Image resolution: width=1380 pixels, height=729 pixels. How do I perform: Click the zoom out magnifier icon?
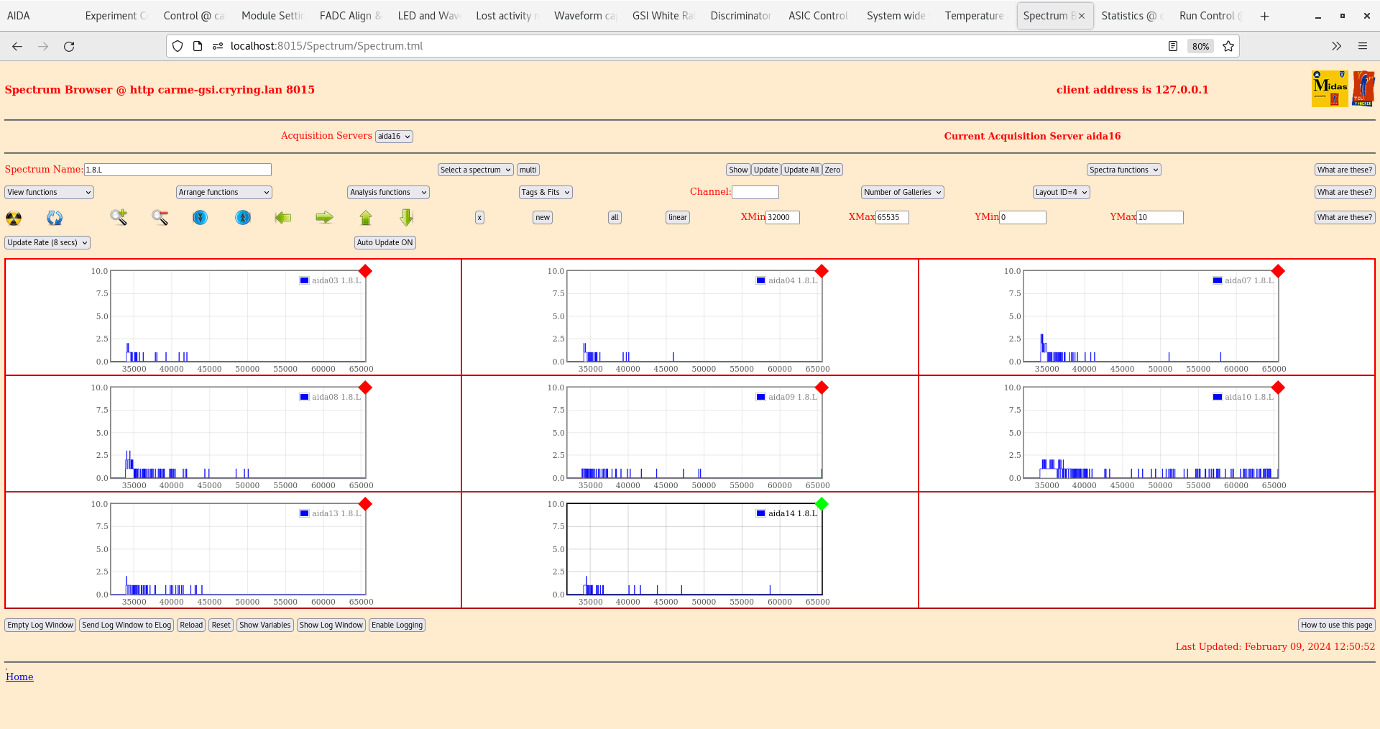click(160, 217)
